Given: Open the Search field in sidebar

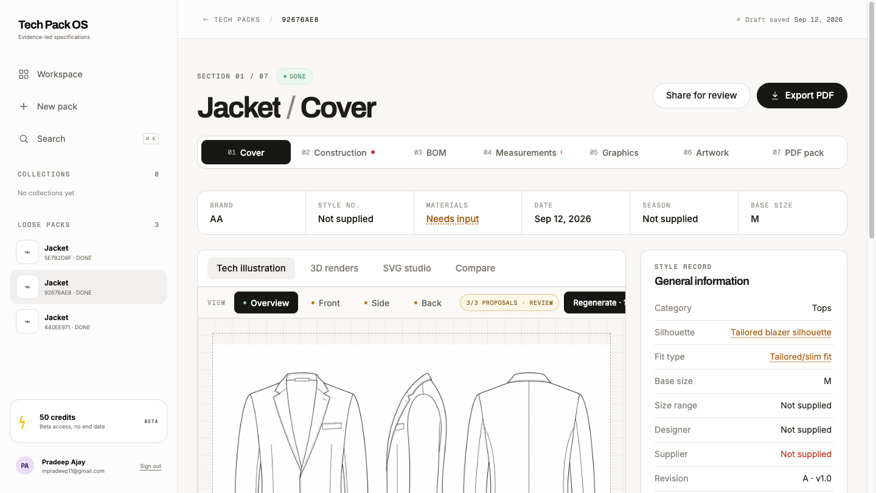Looking at the screenshot, I should (x=89, y=139).
